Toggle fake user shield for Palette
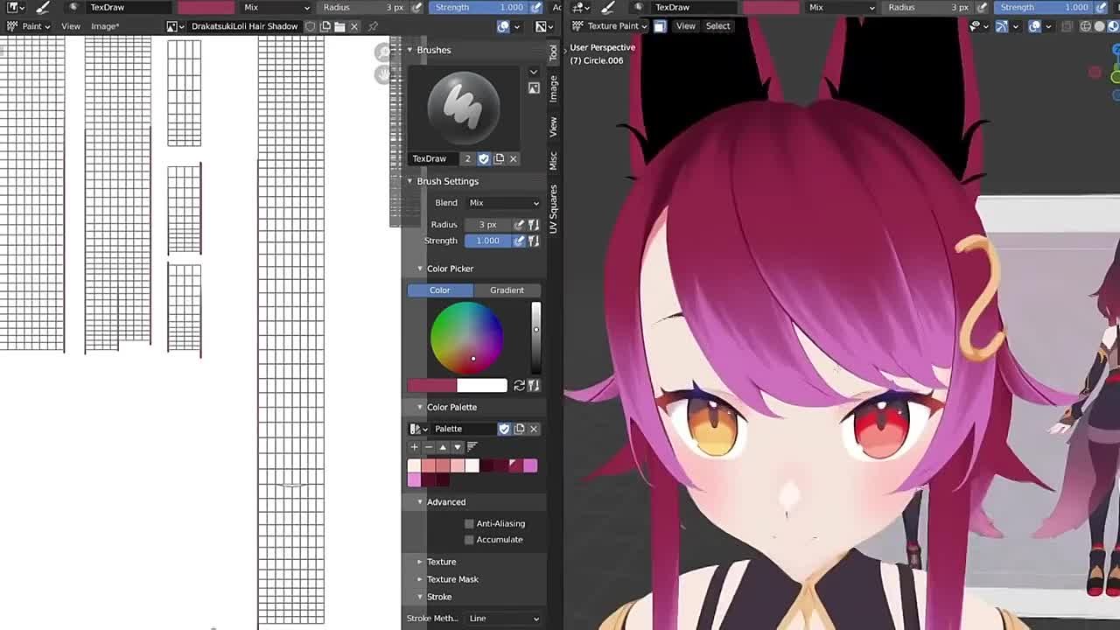This screenshot has height=630, width=1120. [x=504, y=429]
